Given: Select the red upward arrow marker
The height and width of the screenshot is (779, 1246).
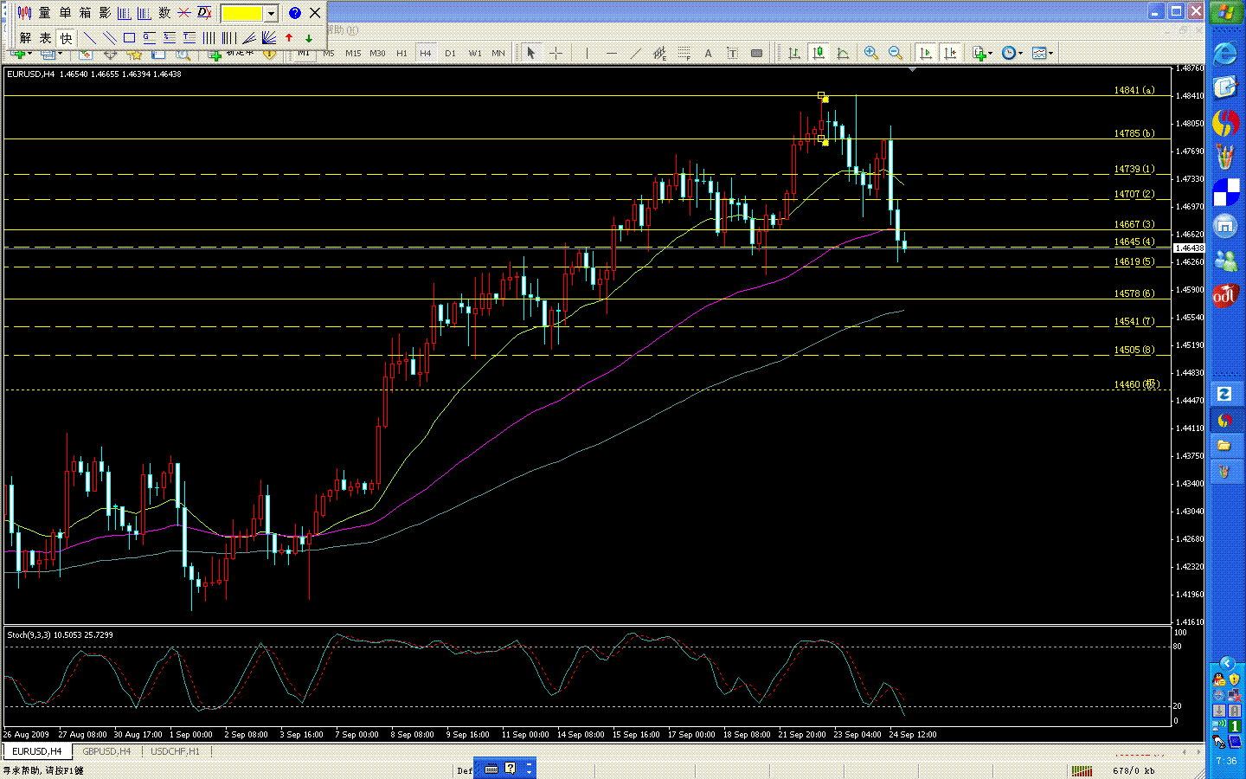Looking at the screenshot, I should coord(289,38).
